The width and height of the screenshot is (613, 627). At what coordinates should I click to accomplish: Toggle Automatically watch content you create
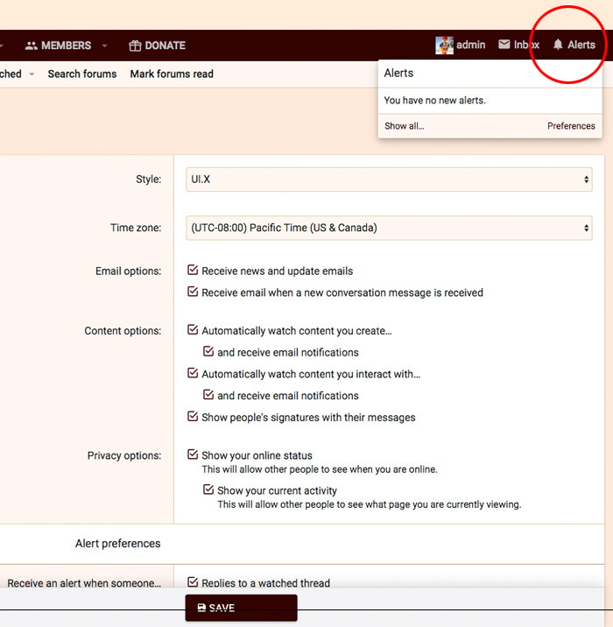click(x=194, y=330)
